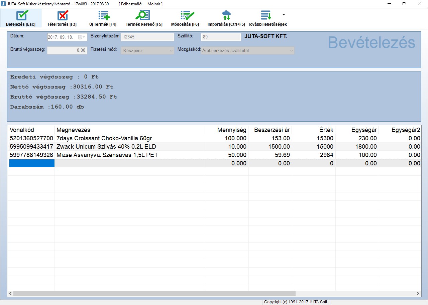Expand the Mozgáskód combo box
Screen dimensions: 428x305
(x=291, y=51)
